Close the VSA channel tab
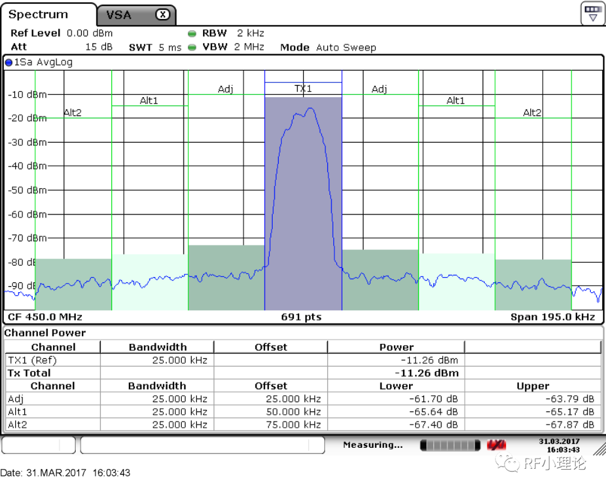This screenshot has height=490, width=606. coord(163,14)
